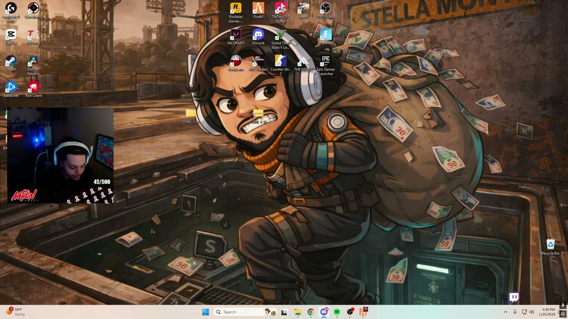Switch to Google Chrome in the taskbar
Image resolution: width=568 pixels, height=319 pixels.
311,312
